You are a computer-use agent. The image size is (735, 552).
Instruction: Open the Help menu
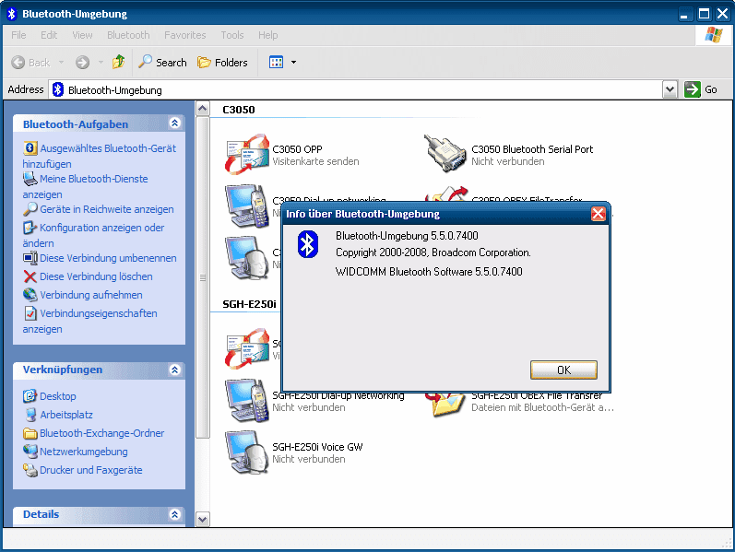click(267, 35)
